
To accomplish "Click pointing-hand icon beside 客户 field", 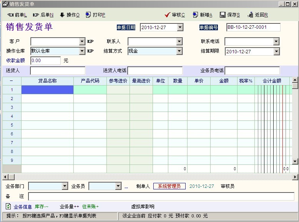I will [x=91, y=41].
